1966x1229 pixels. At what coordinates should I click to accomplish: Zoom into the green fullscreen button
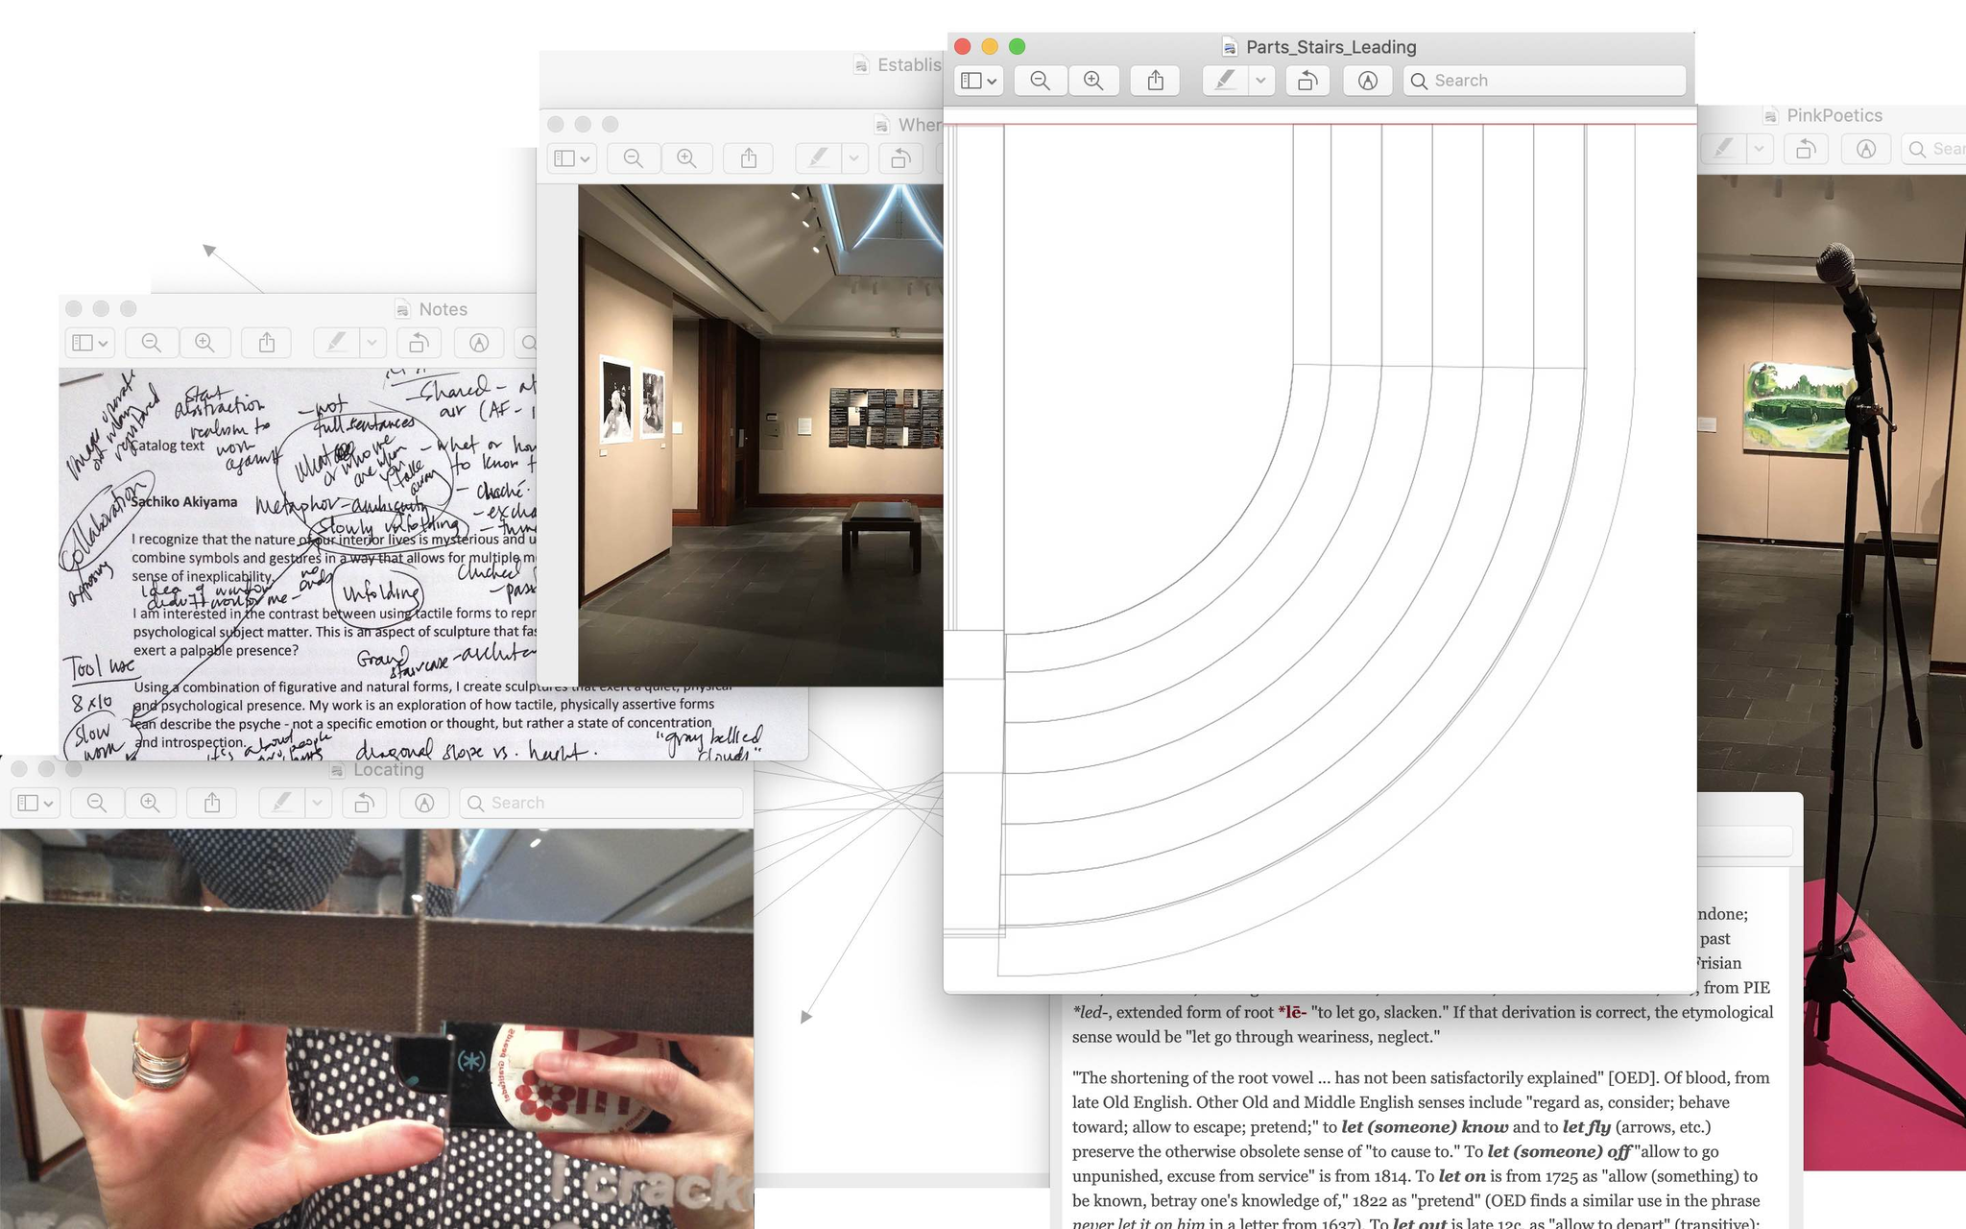pyautogui.click(x=1018, y=46)
